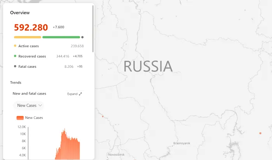Click the Krasnoyarsk city label

click(181, 143)
